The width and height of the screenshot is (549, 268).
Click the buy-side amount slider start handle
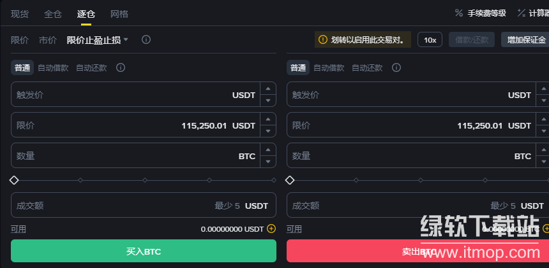[x=15, y=180]
